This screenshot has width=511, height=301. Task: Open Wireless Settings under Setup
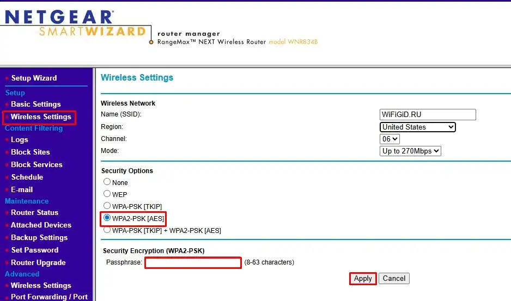[41, 116]
